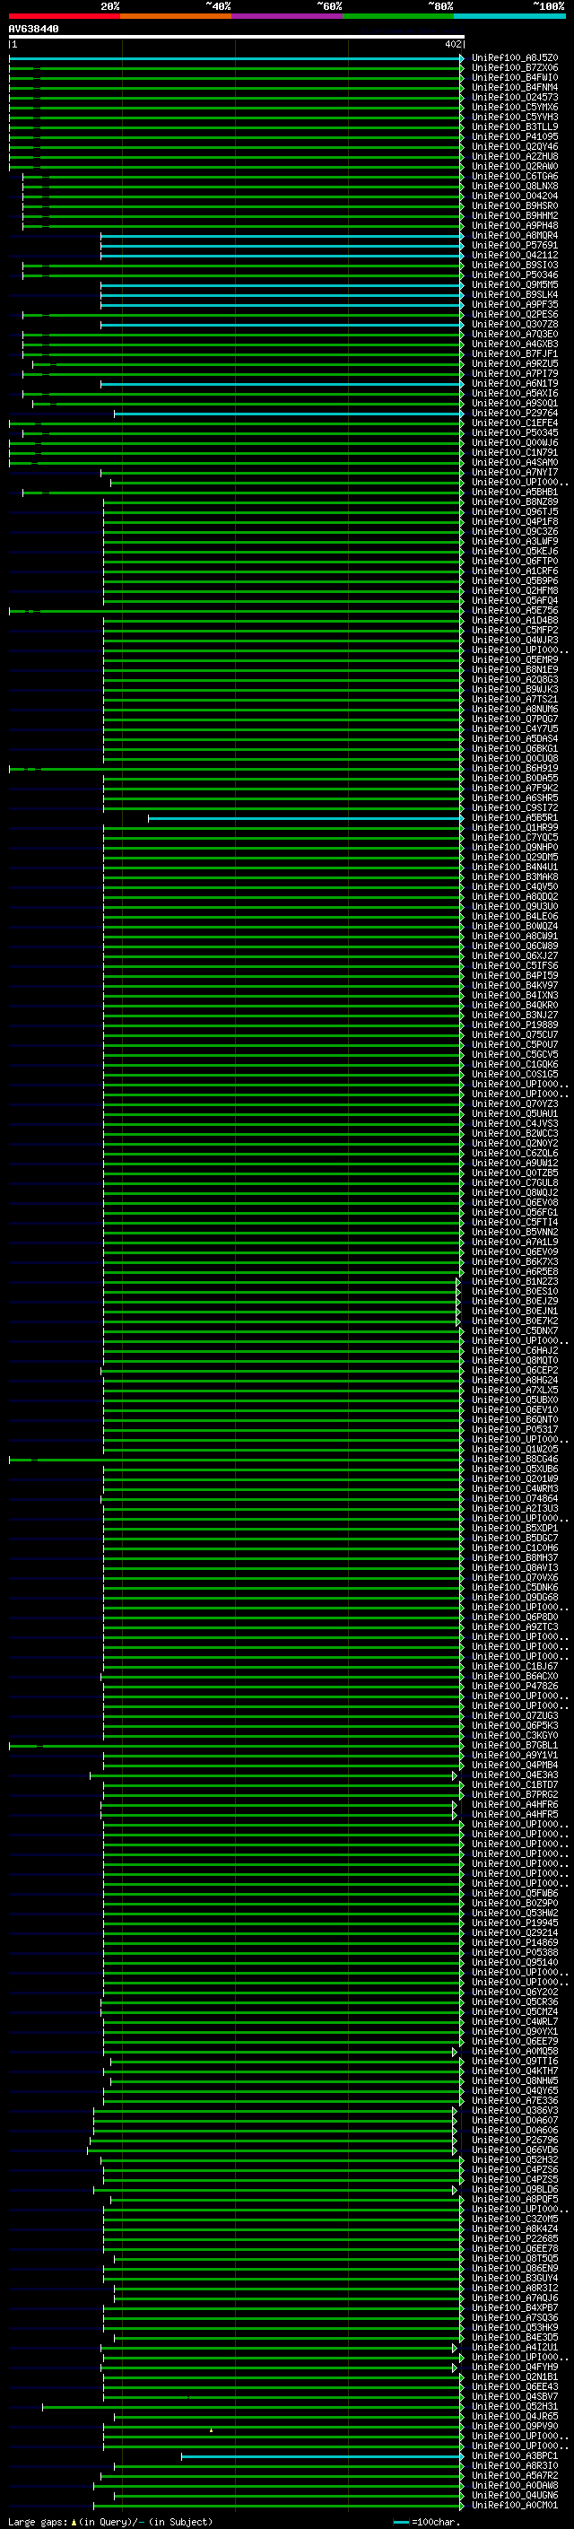574x2529 pixels.
Task: Click the cyan bar of UniRef100_A8MQR4
Action: coord(282,236)
